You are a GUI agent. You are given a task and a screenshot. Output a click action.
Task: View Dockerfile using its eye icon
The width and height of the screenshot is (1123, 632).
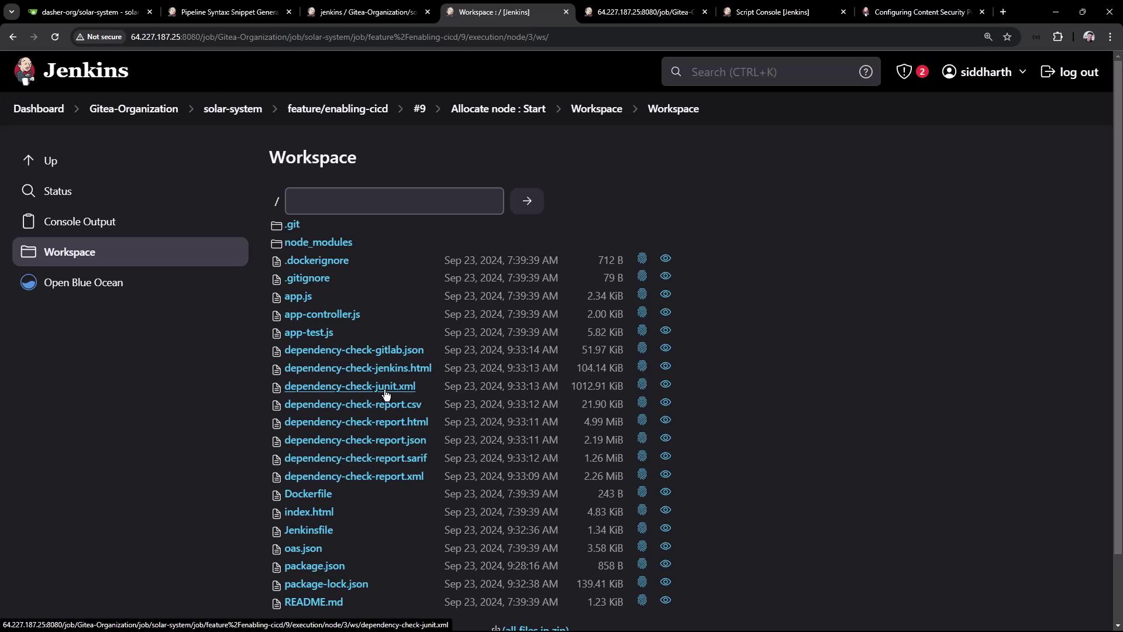[x=665, y=493]
